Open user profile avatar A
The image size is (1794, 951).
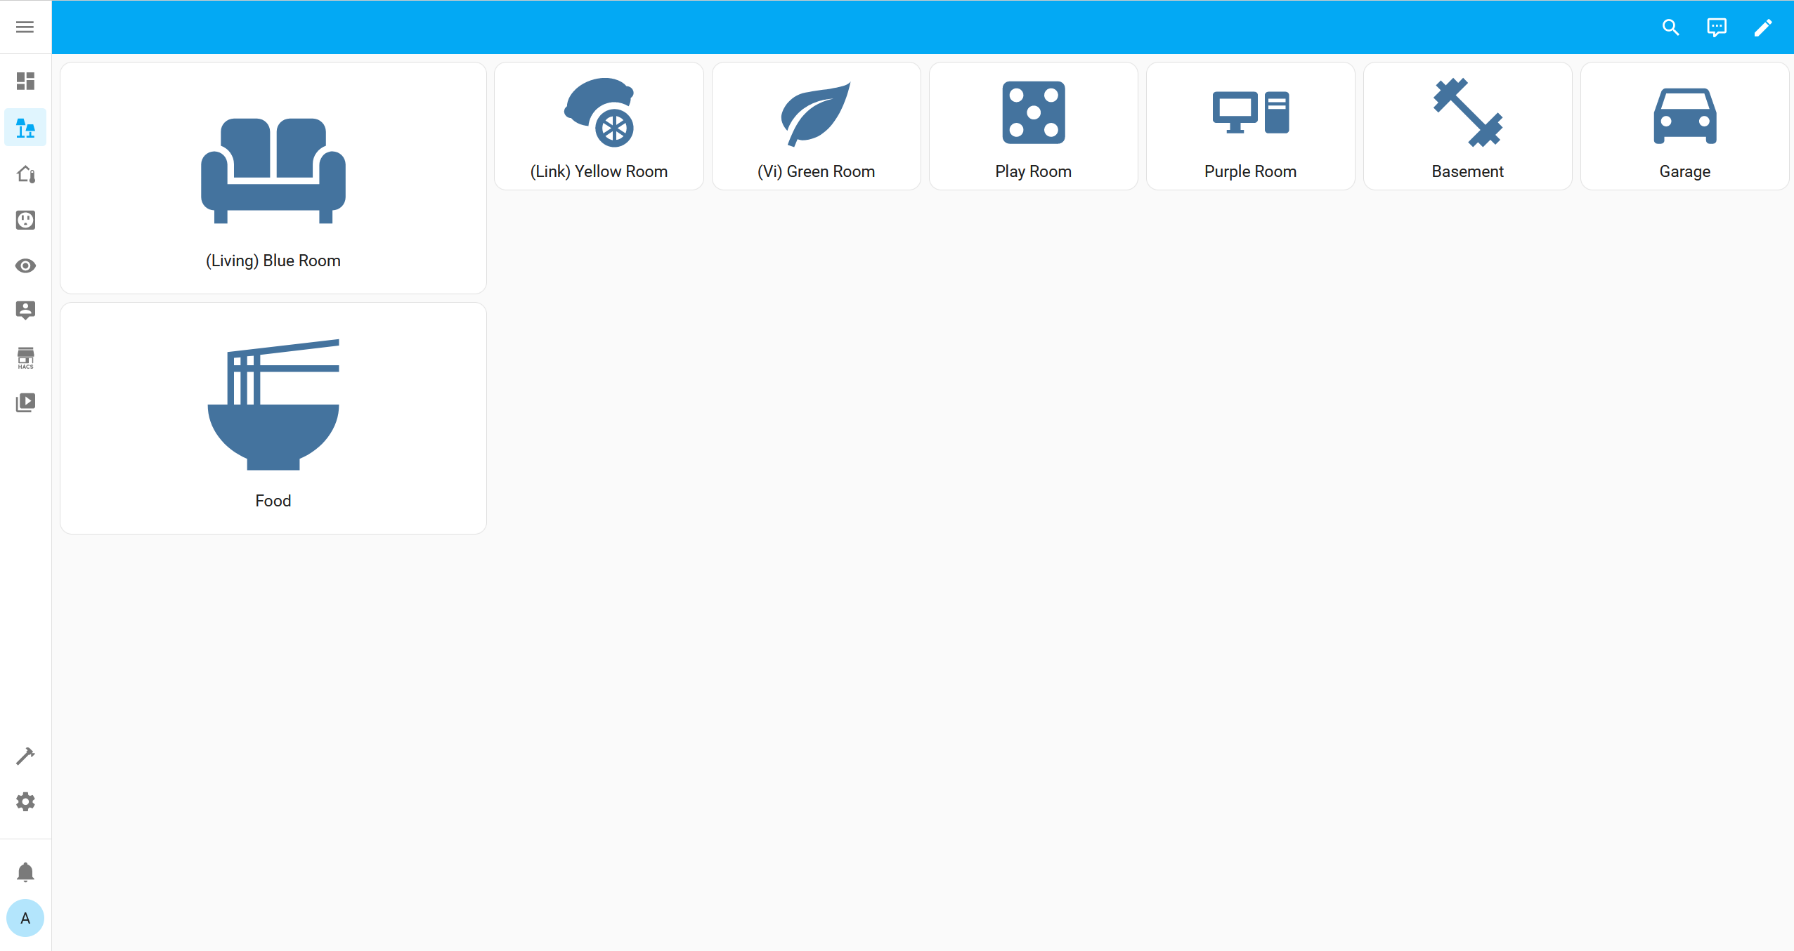(25, 918)
